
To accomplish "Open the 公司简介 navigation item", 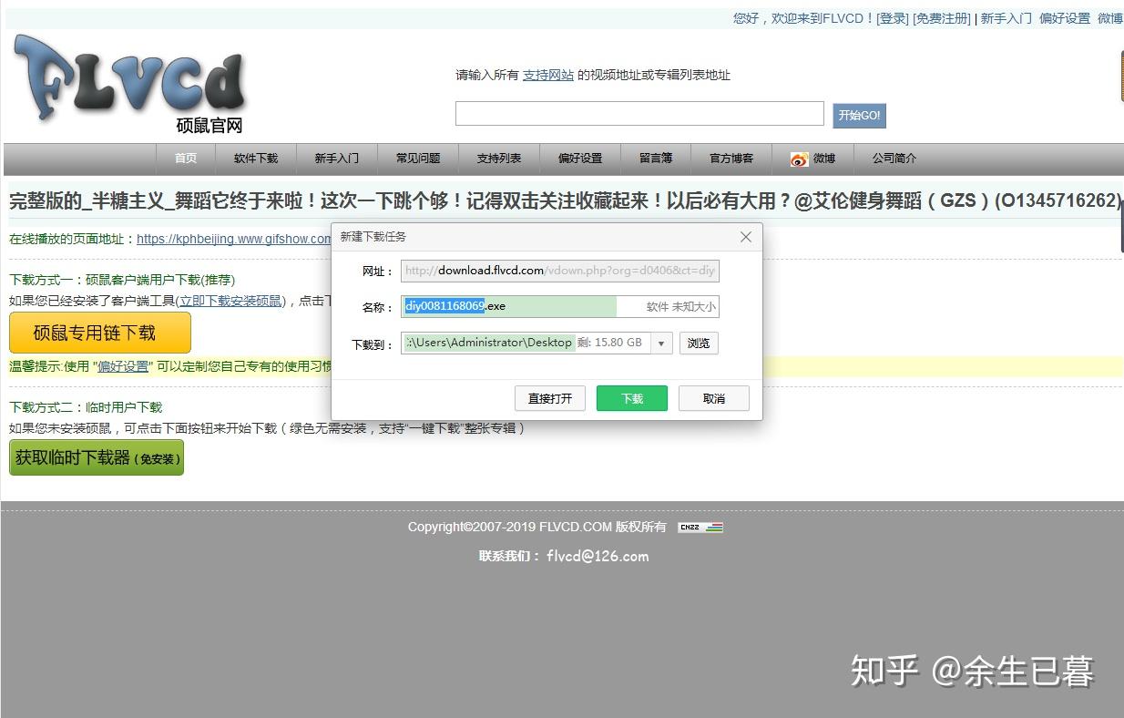I will tap(894, 159).
